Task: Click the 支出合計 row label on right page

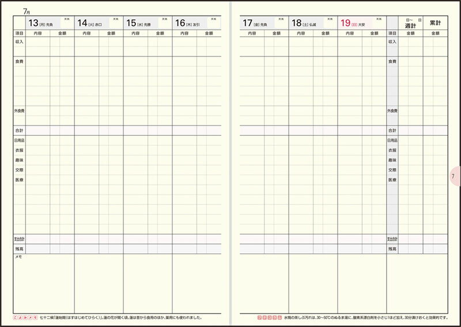Action: click(392, 239)
